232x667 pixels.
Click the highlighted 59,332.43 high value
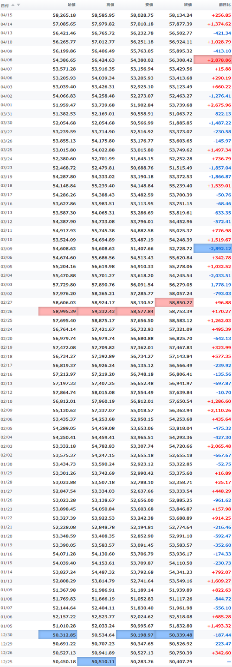tap(97, 312)
